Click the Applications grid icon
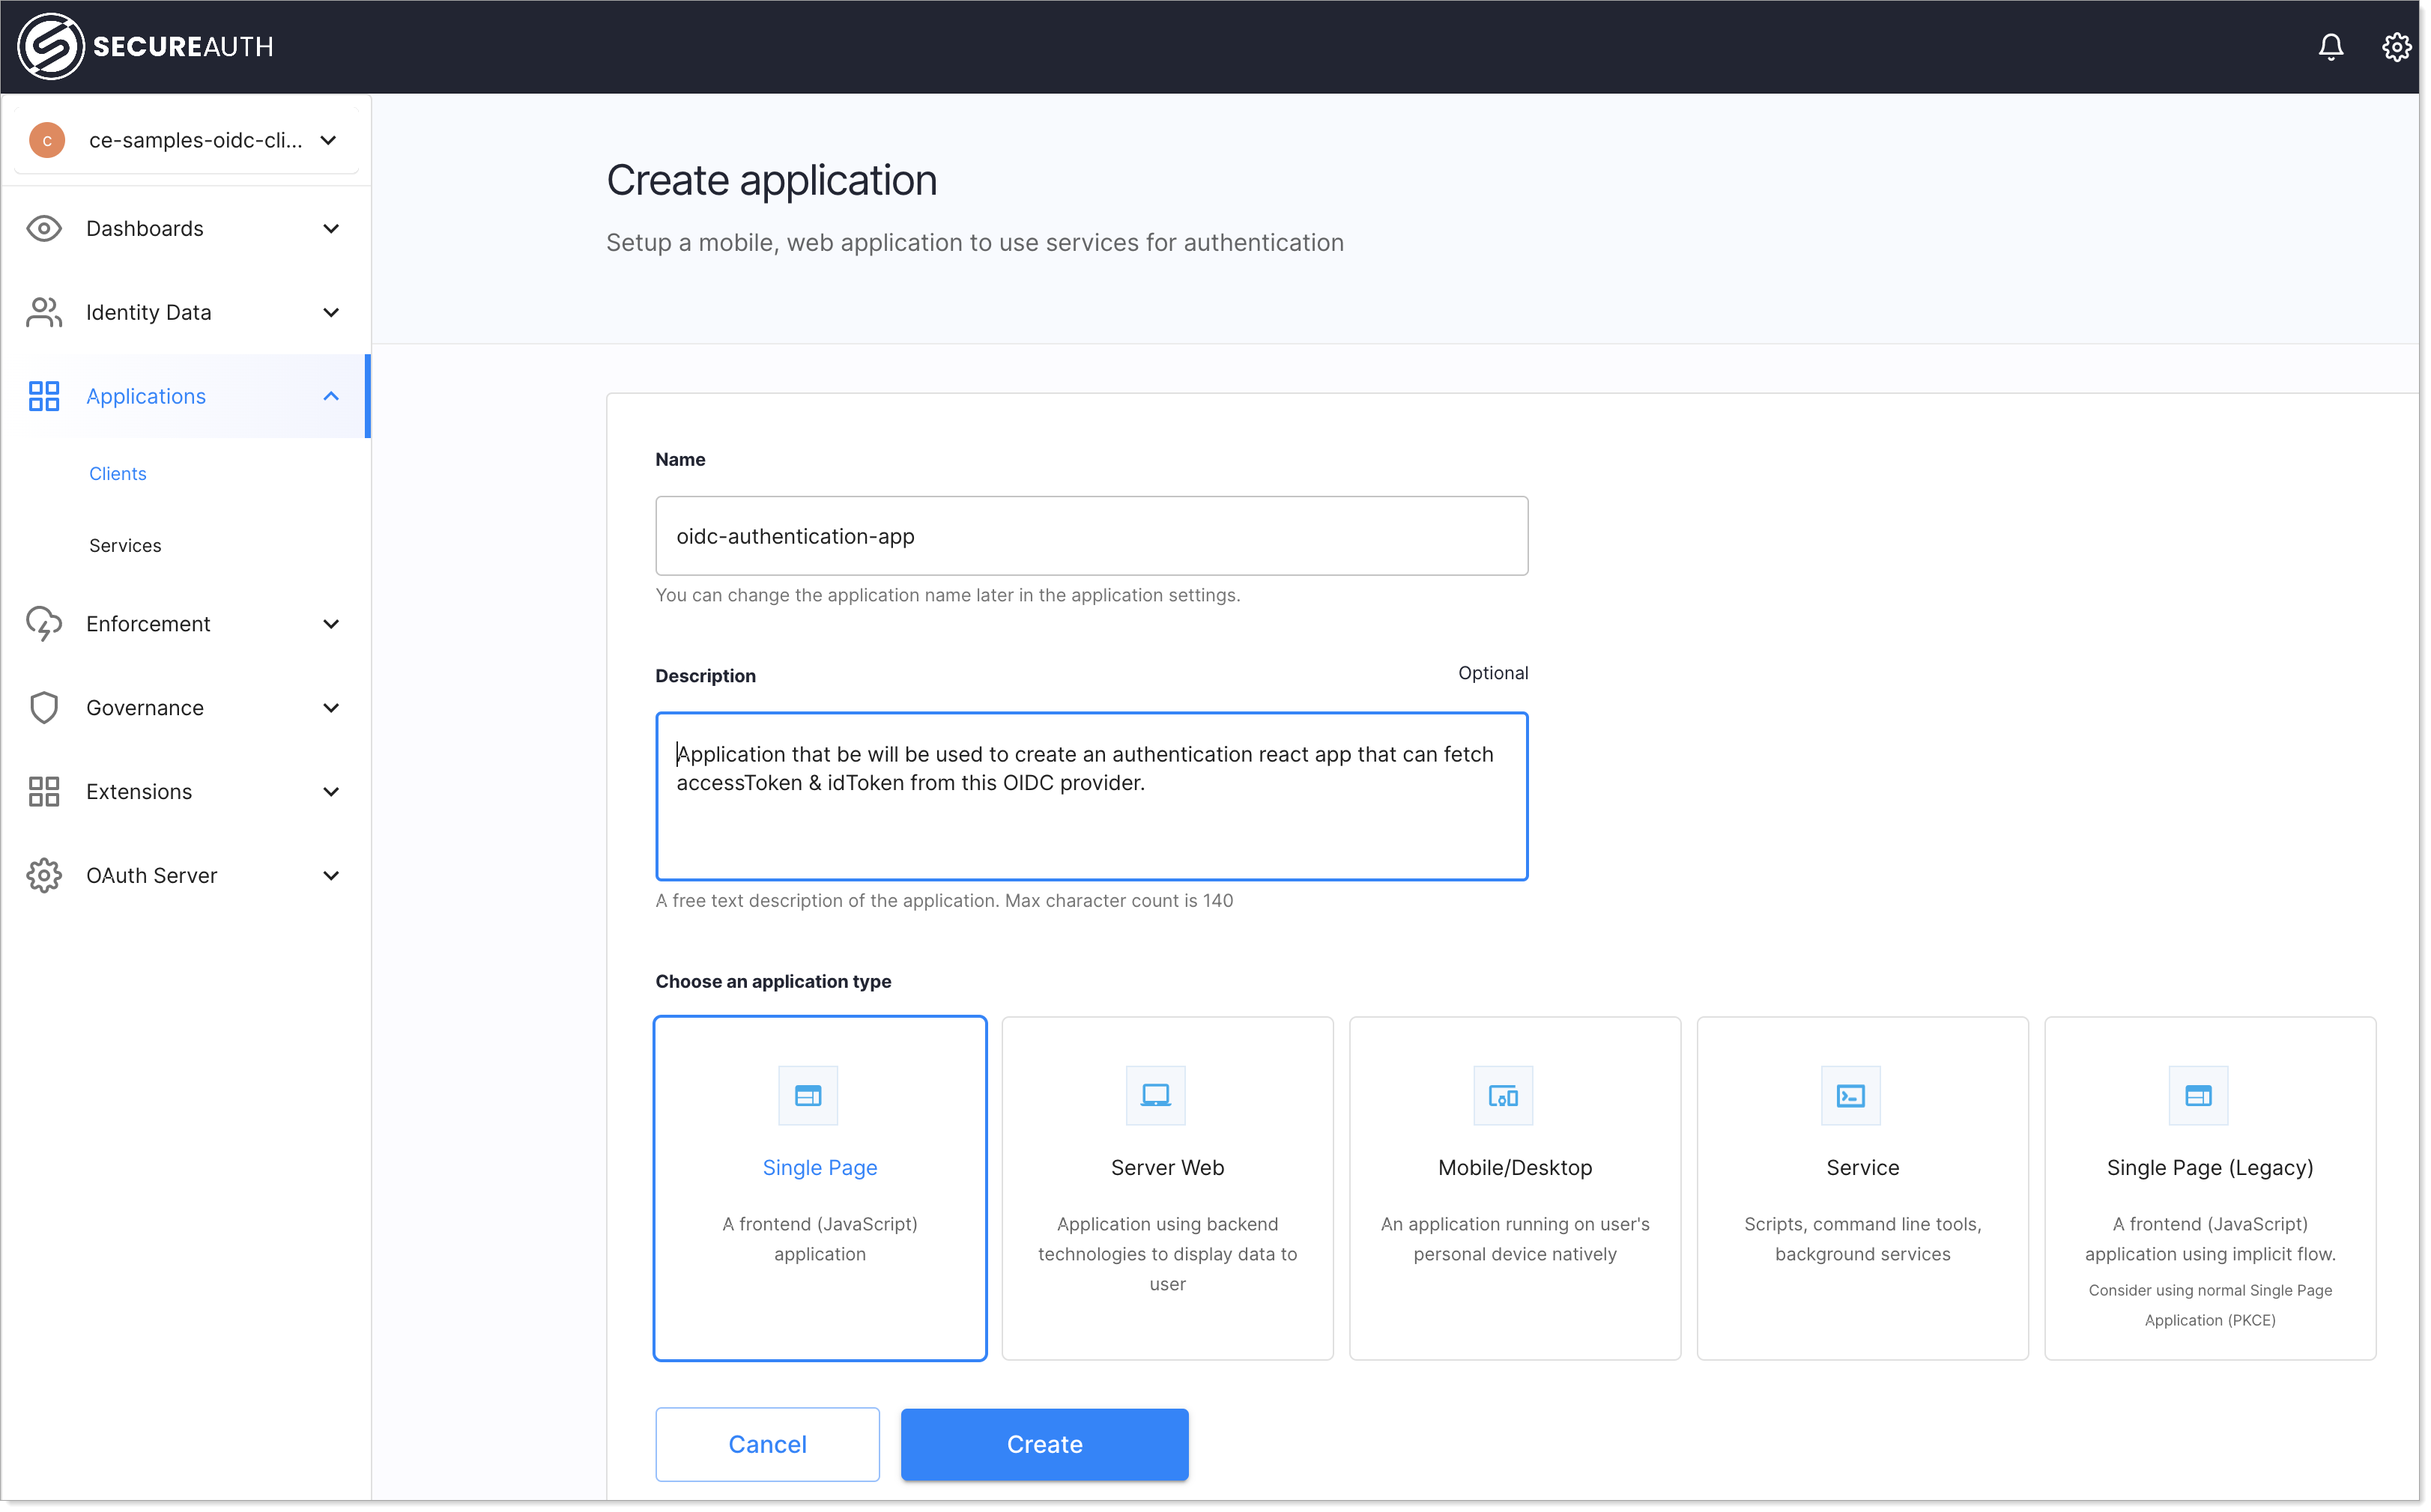This screenshot has height=1512, width=2431. (44, 397)
